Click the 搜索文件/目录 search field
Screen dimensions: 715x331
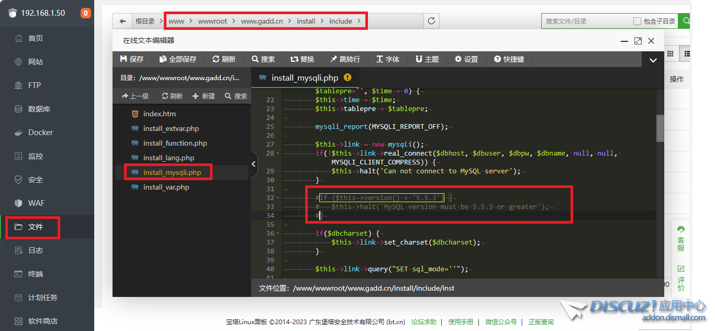[x=586, y=21]
